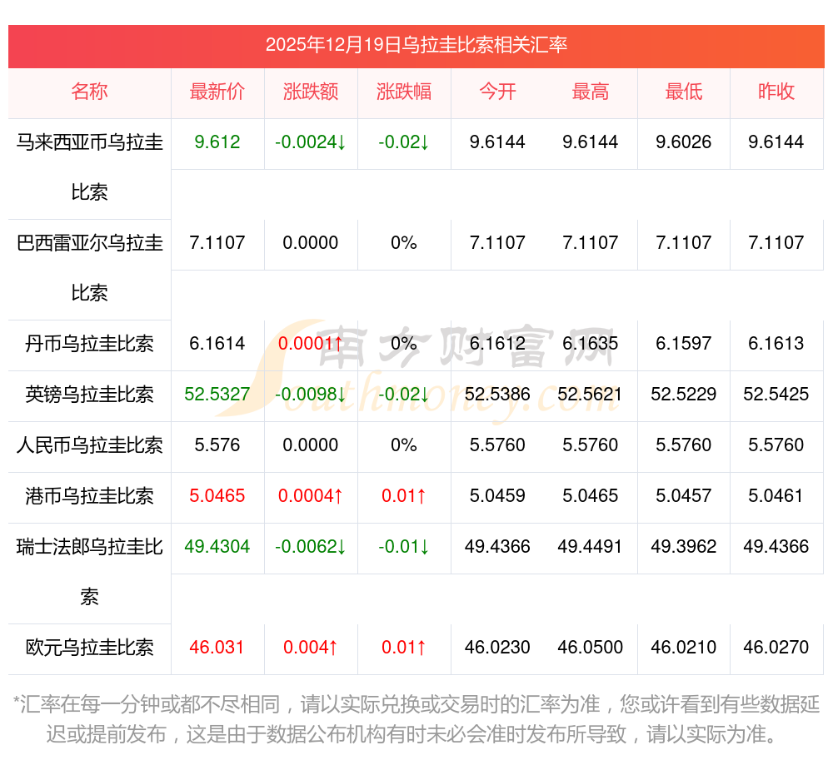Click the euro latest price 46.031

[x=217, y=648]
